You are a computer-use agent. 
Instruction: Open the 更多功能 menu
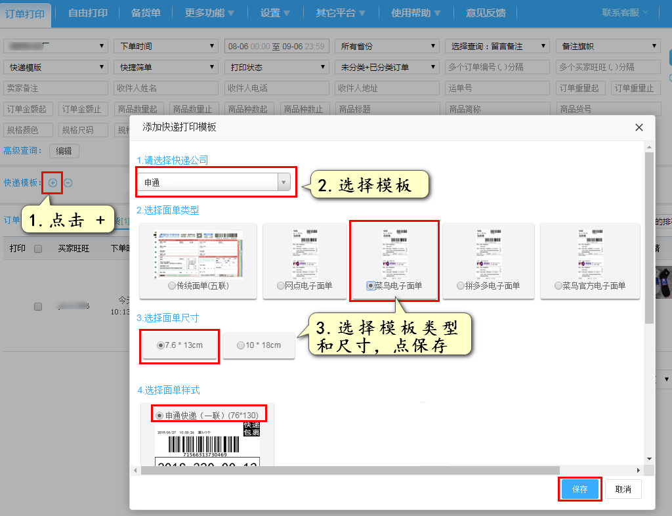(209, 13)
